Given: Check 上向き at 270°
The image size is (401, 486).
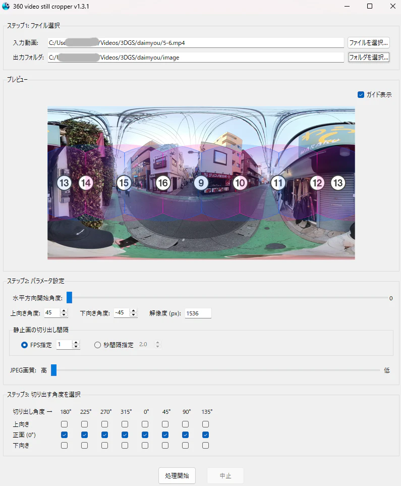Looking at the screenshot, I should pos(105,424).
